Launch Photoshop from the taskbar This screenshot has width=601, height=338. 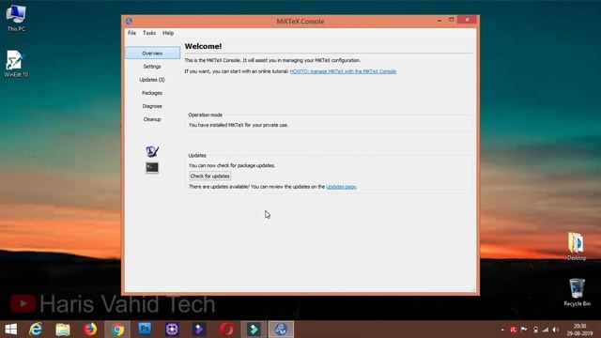coord(145,330)
